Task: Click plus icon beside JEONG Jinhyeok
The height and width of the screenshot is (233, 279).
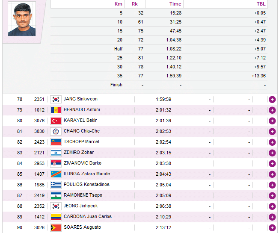Action: 272,206
